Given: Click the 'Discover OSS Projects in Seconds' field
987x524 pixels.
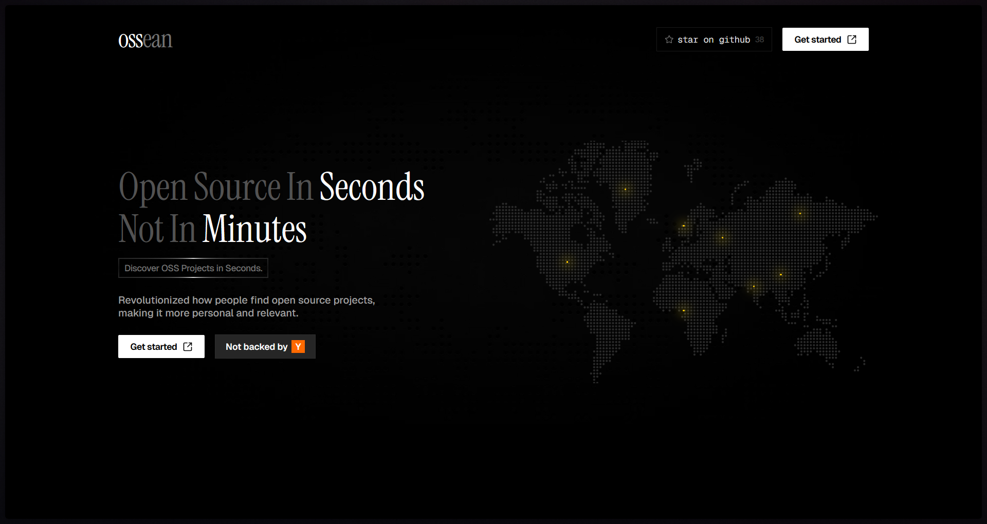Looking at the screenshot, I should coord(193,268).
